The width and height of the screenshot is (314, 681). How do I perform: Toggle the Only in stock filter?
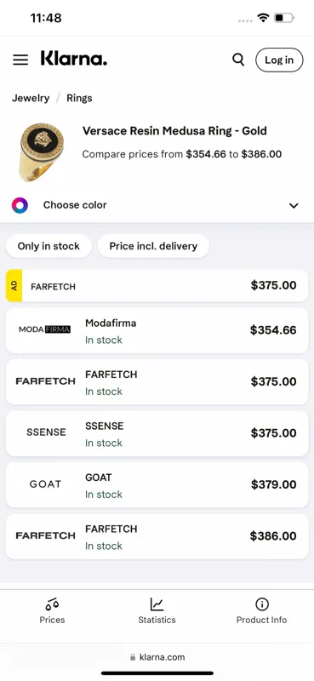click(x=49, y=246)
